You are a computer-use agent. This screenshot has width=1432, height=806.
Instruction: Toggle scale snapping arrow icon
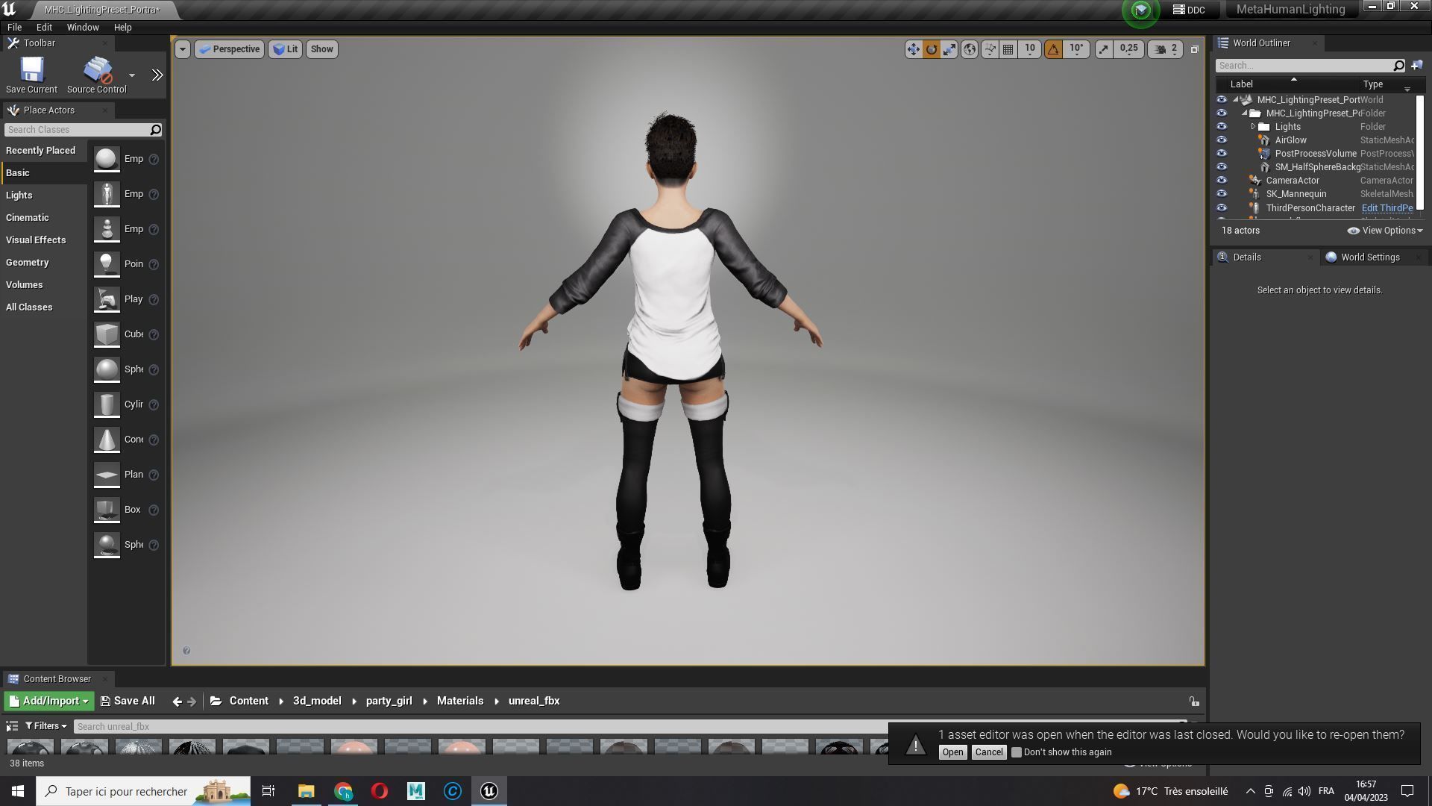pyautogui.click(x=1104, y=49)
